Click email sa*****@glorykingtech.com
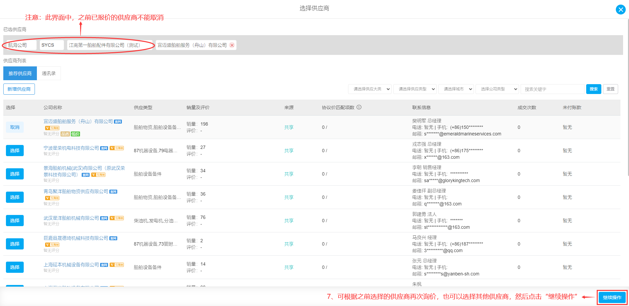Screen dimensions: 629x306 click(x=452, y=180)
